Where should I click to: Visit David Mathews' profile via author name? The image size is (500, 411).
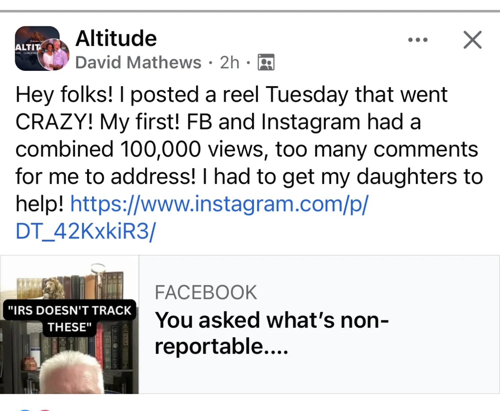(138, 63)
